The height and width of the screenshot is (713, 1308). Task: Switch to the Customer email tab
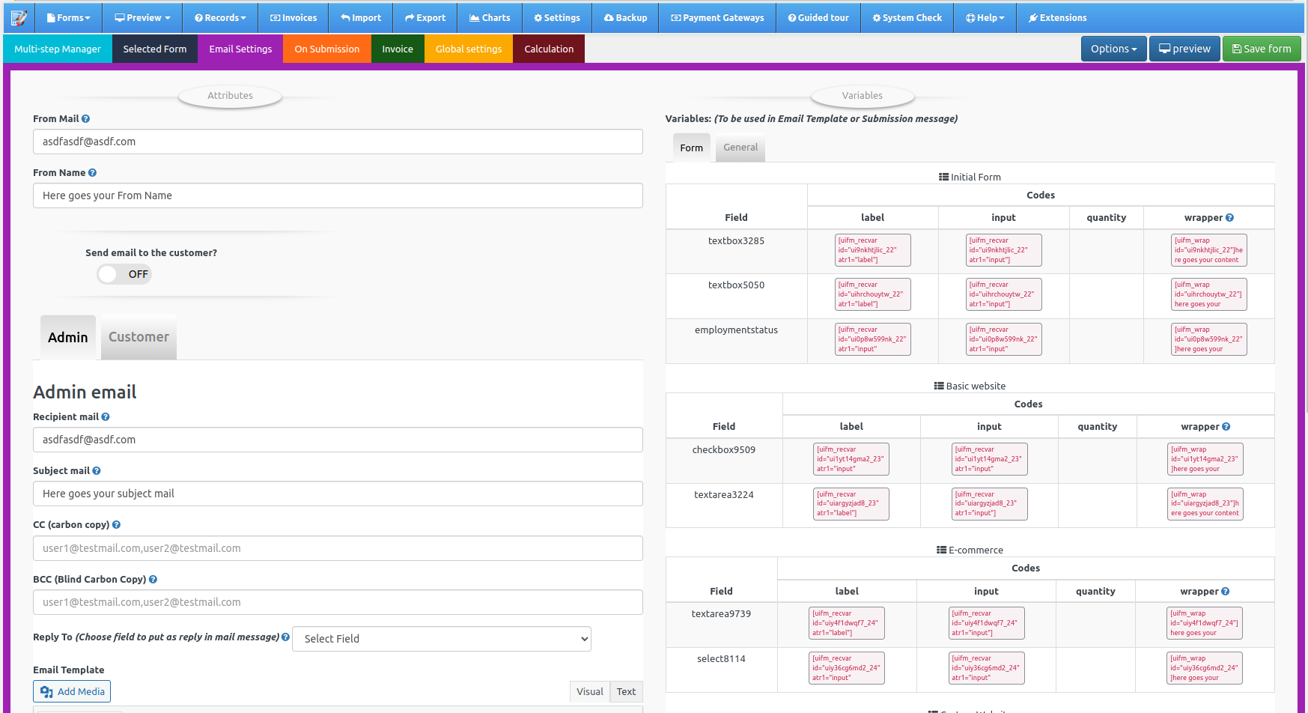coord(138,337)
